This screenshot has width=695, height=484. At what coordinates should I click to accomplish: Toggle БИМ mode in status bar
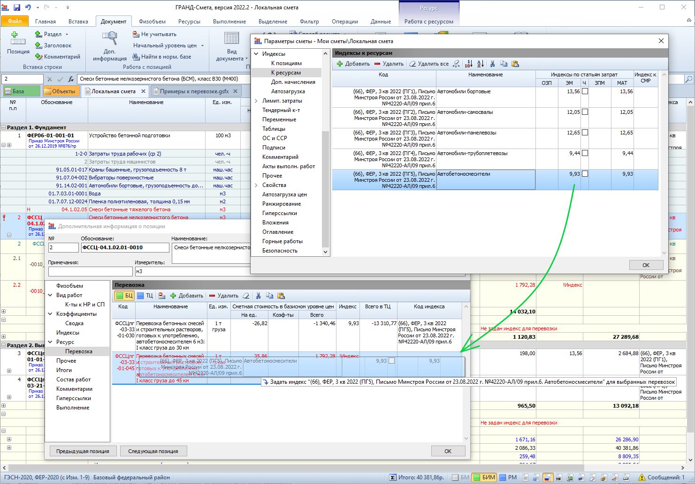coord(484,477)
